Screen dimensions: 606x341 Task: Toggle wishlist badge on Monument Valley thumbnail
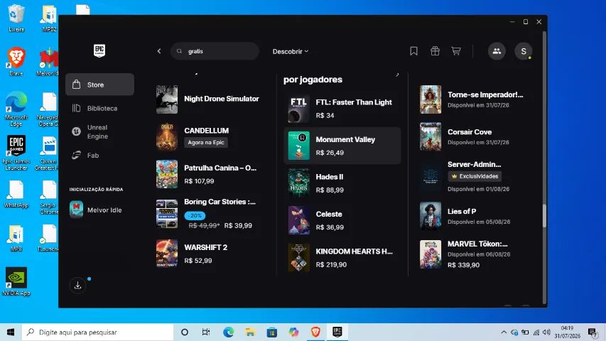[303, 137]
